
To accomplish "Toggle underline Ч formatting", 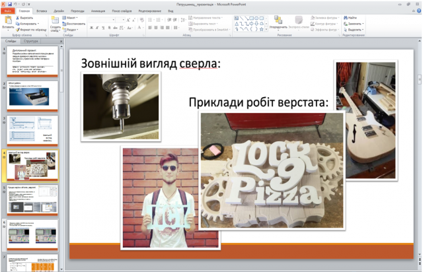I will click(103, 28).
